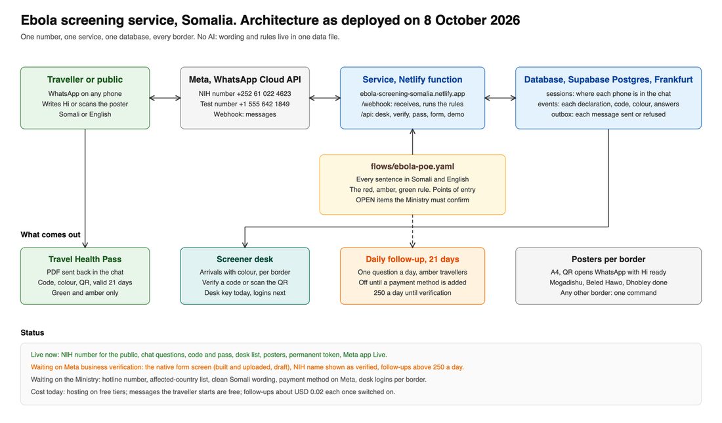
Task: Click 'Writes Hi or scans the poster'
Action: point(85,104)
